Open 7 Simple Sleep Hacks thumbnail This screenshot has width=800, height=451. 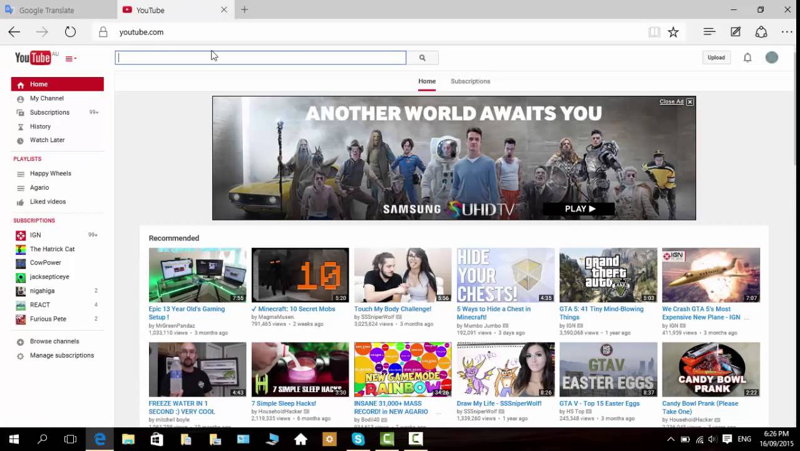(300, 370)
